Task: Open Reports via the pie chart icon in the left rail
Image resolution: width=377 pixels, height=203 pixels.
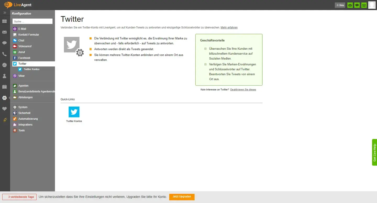Action: [4, 65]
